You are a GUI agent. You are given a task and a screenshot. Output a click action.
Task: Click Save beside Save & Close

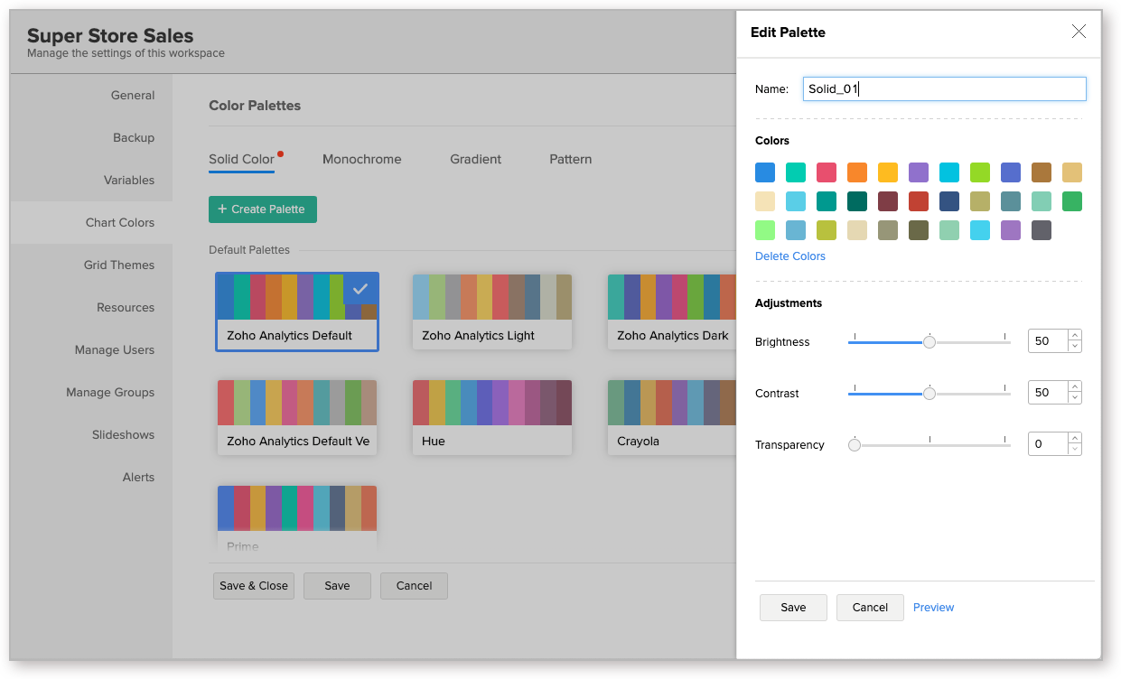337,586
